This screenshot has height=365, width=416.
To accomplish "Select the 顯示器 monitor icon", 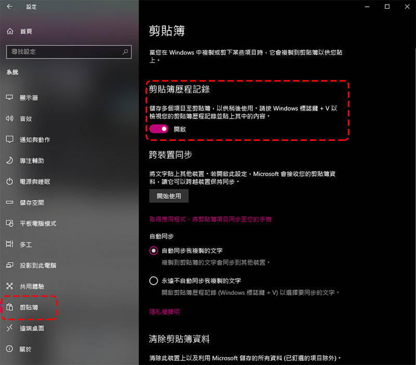I will [9, 97].
